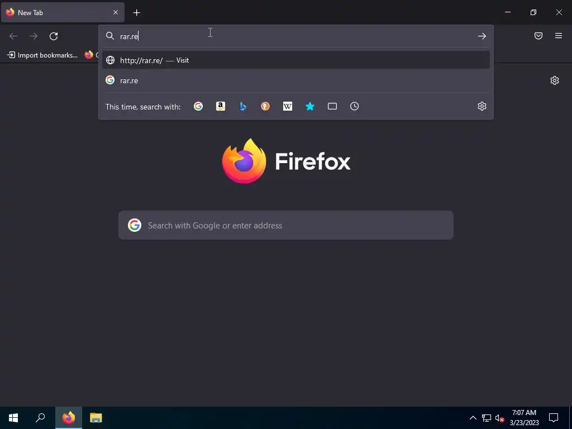Open the Windows Start menu

pos(13,418)
